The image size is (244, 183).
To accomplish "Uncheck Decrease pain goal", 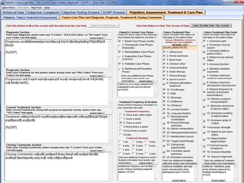I will click(204, 41).
